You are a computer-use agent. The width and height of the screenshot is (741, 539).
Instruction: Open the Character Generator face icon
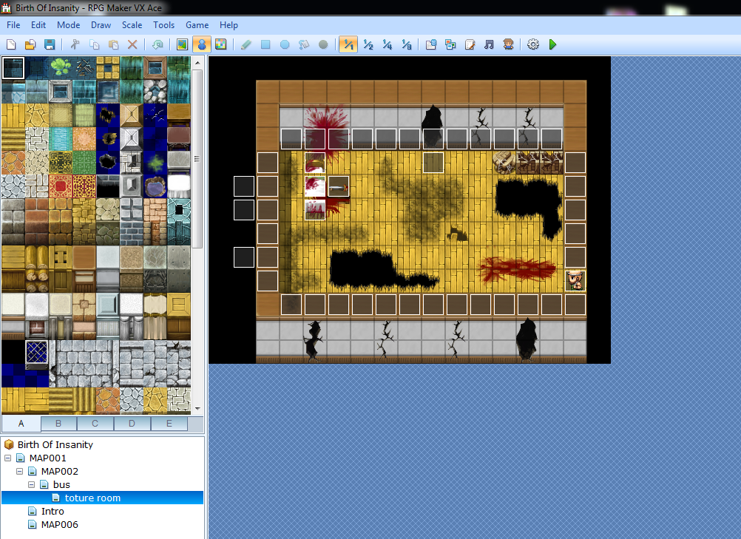pyautogui.click(x=509, y=44)
